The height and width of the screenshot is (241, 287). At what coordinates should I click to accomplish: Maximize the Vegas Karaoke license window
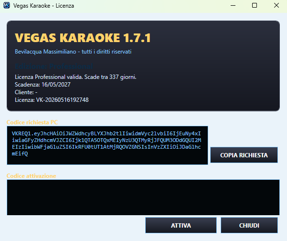pos(255,5)
